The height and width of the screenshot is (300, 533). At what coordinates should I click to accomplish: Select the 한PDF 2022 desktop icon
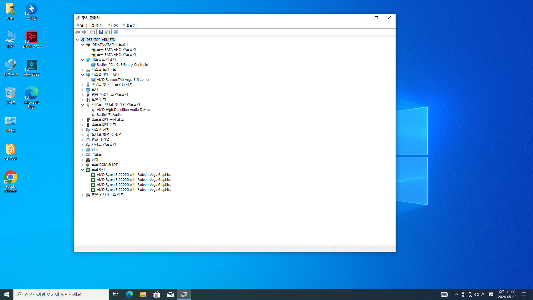32,39
